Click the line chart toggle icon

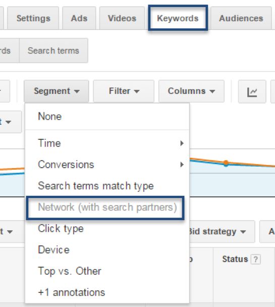(x=252, y=91)
